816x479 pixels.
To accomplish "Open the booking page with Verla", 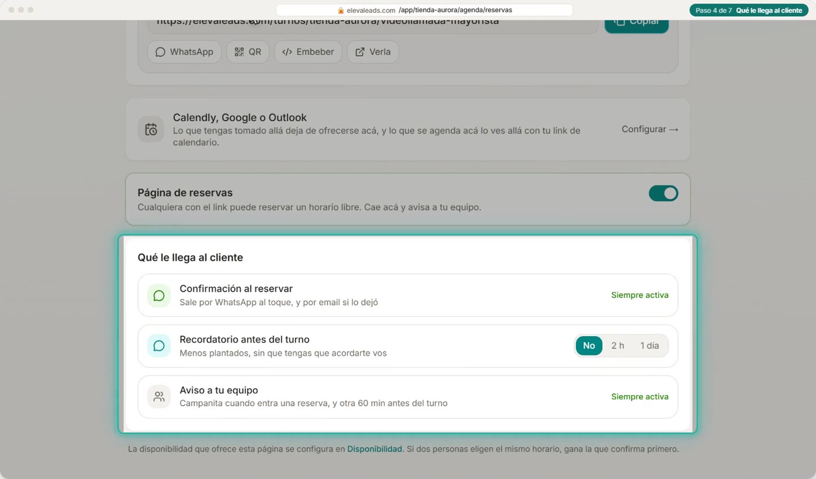I will pyautogui.click(x=373, y=52).
